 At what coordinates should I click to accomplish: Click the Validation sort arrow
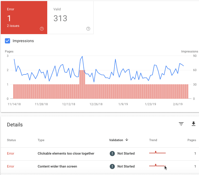[x=127, y=140]
